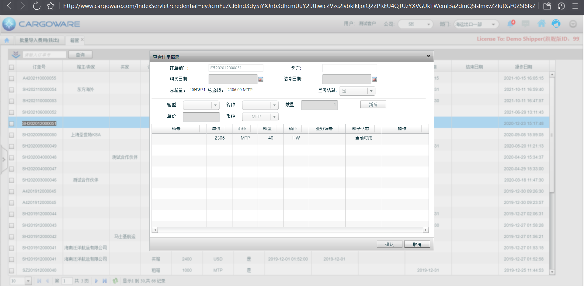
Task: Open the notification bell icon
Action: pyautogui.click(x=510, y=24)
